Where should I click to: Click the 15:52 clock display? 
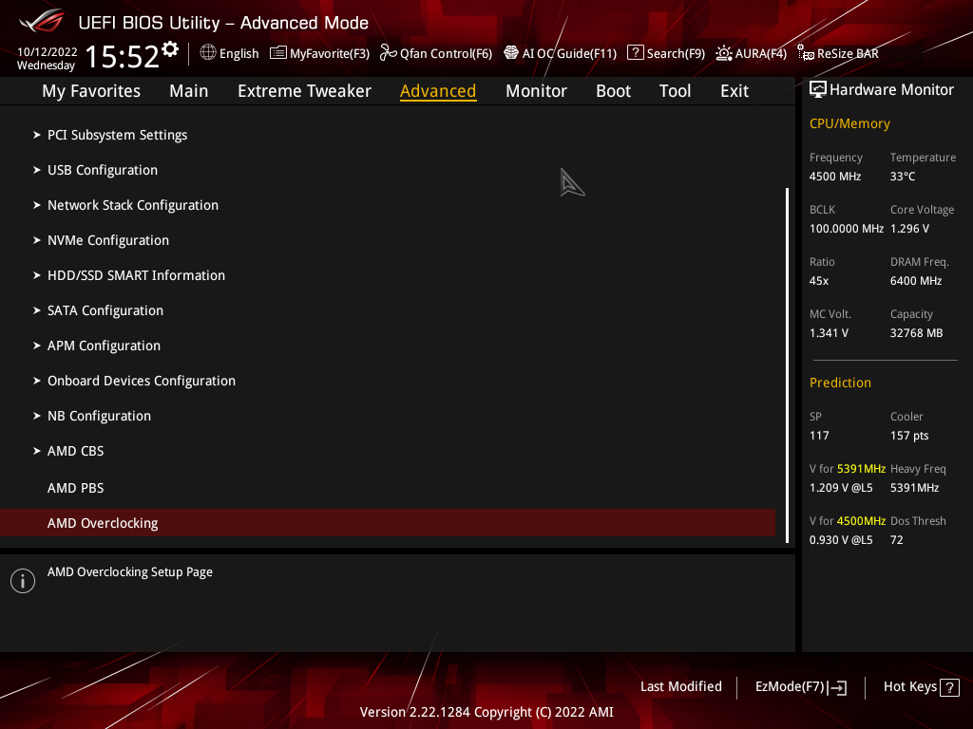pyautogui.click(x=122, y=56)
